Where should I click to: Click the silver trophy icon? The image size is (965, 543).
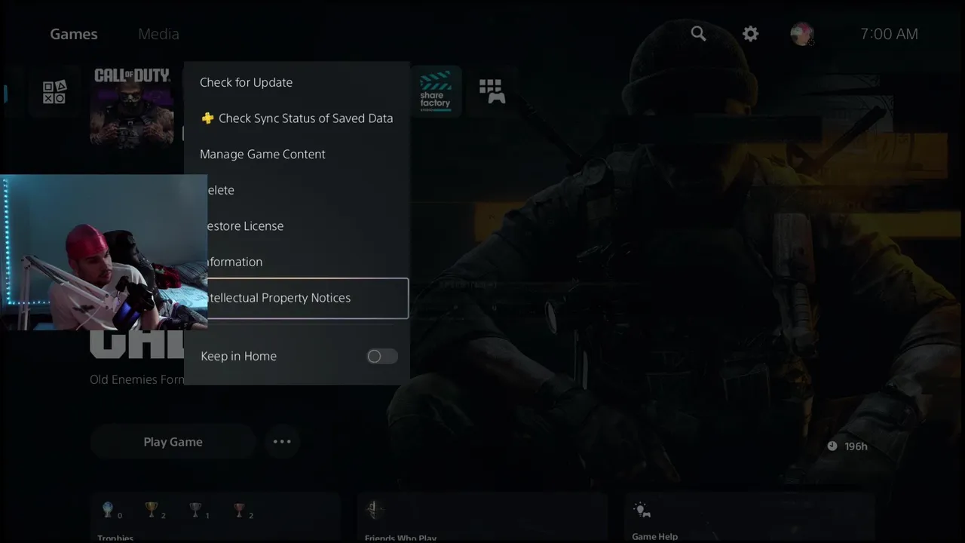[x=195, y=510]
